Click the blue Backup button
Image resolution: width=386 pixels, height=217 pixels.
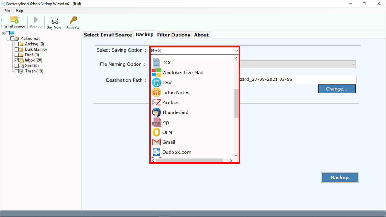340,178
